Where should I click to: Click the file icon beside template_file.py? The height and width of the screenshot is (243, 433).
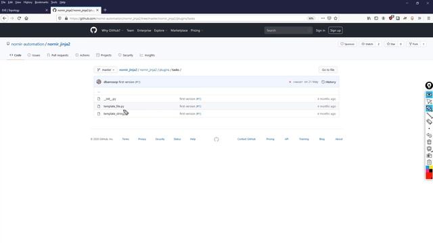[x=99, y=107]
